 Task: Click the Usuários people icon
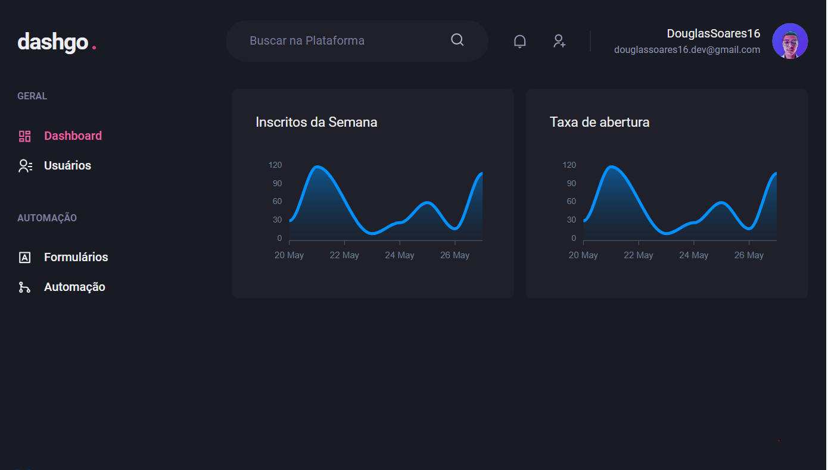pos(25,166)
